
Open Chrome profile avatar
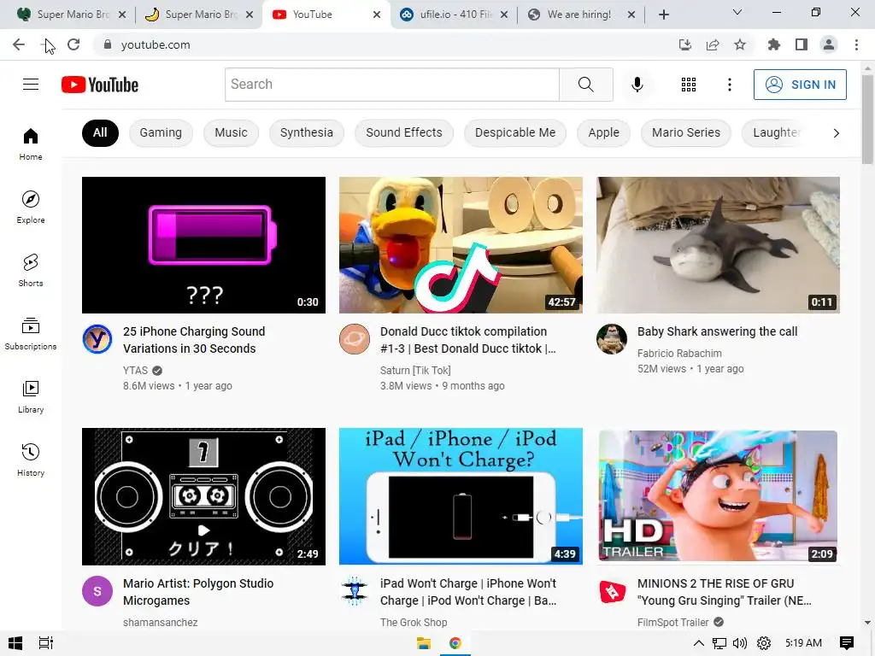829,44
